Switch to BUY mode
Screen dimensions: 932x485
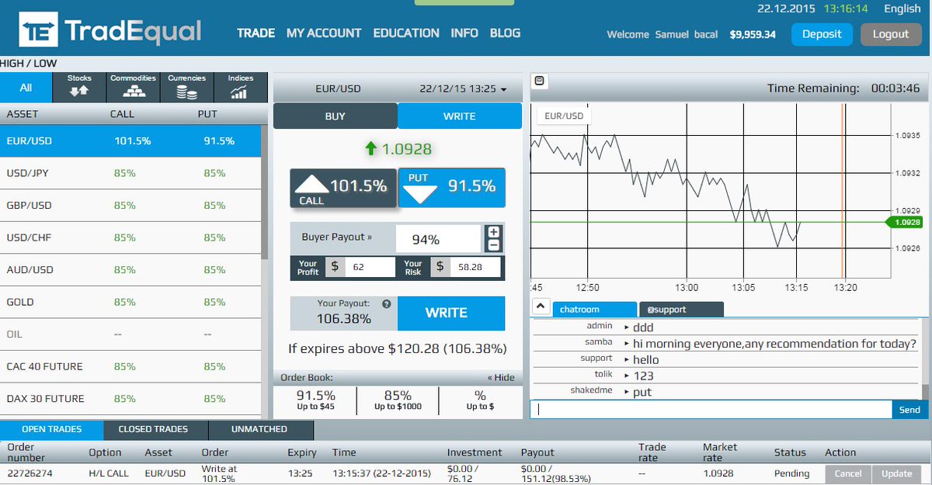(335, 116)
